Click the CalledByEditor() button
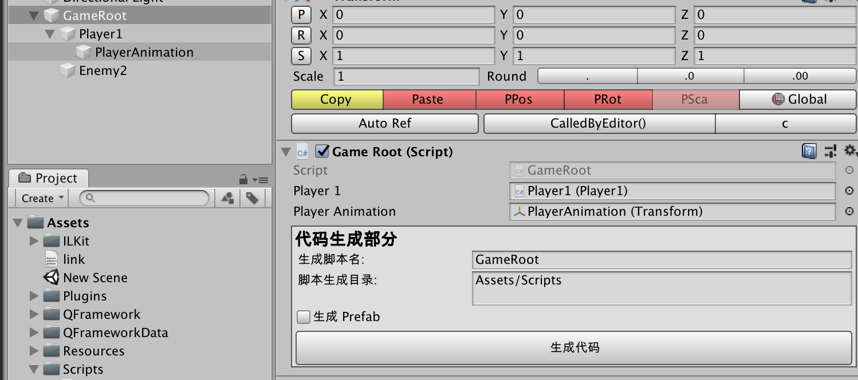Screen dimensions: 858x380 coord(599,124)
